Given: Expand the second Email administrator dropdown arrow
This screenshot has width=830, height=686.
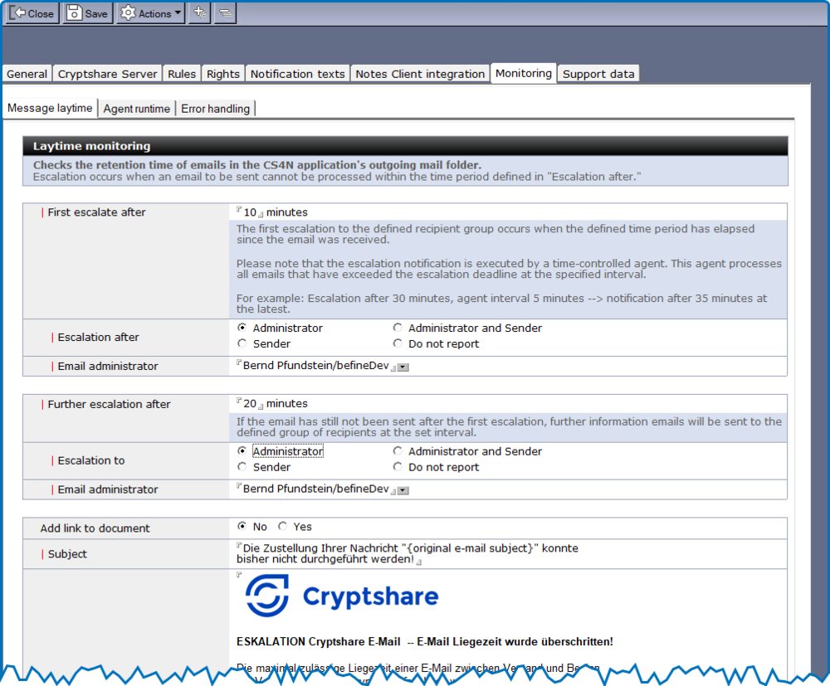Looking at the screenshot, I should click(403, 490).
